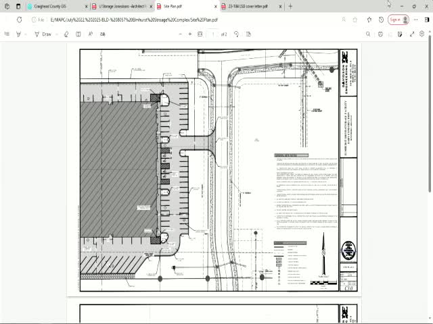Click the Sign in button
The height and width of the screenshot is (324, 433).
pos(398,20)
